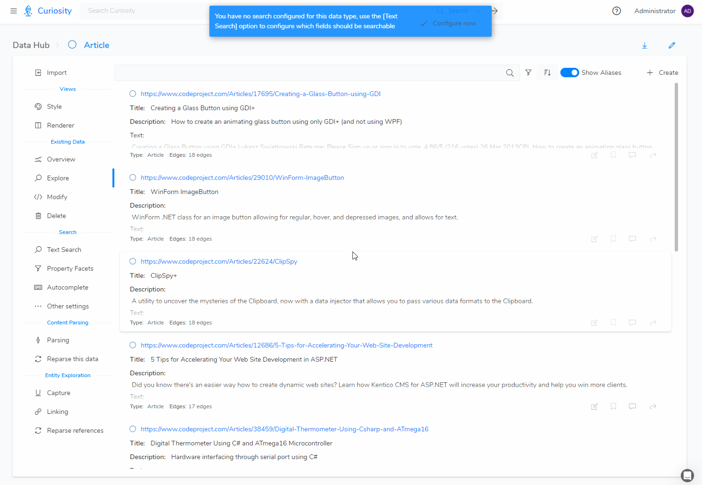
Task: Switch to Text Search in the sidebar
Action: tap(64, 250)
